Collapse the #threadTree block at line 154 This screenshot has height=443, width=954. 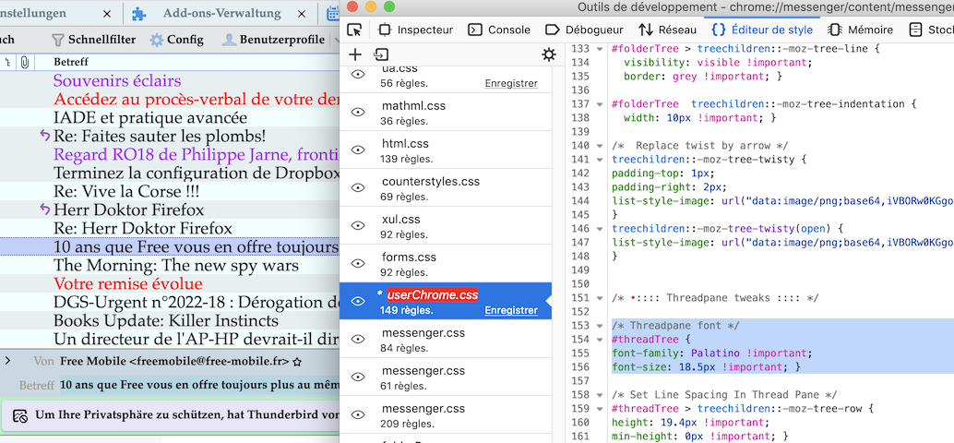602,340
